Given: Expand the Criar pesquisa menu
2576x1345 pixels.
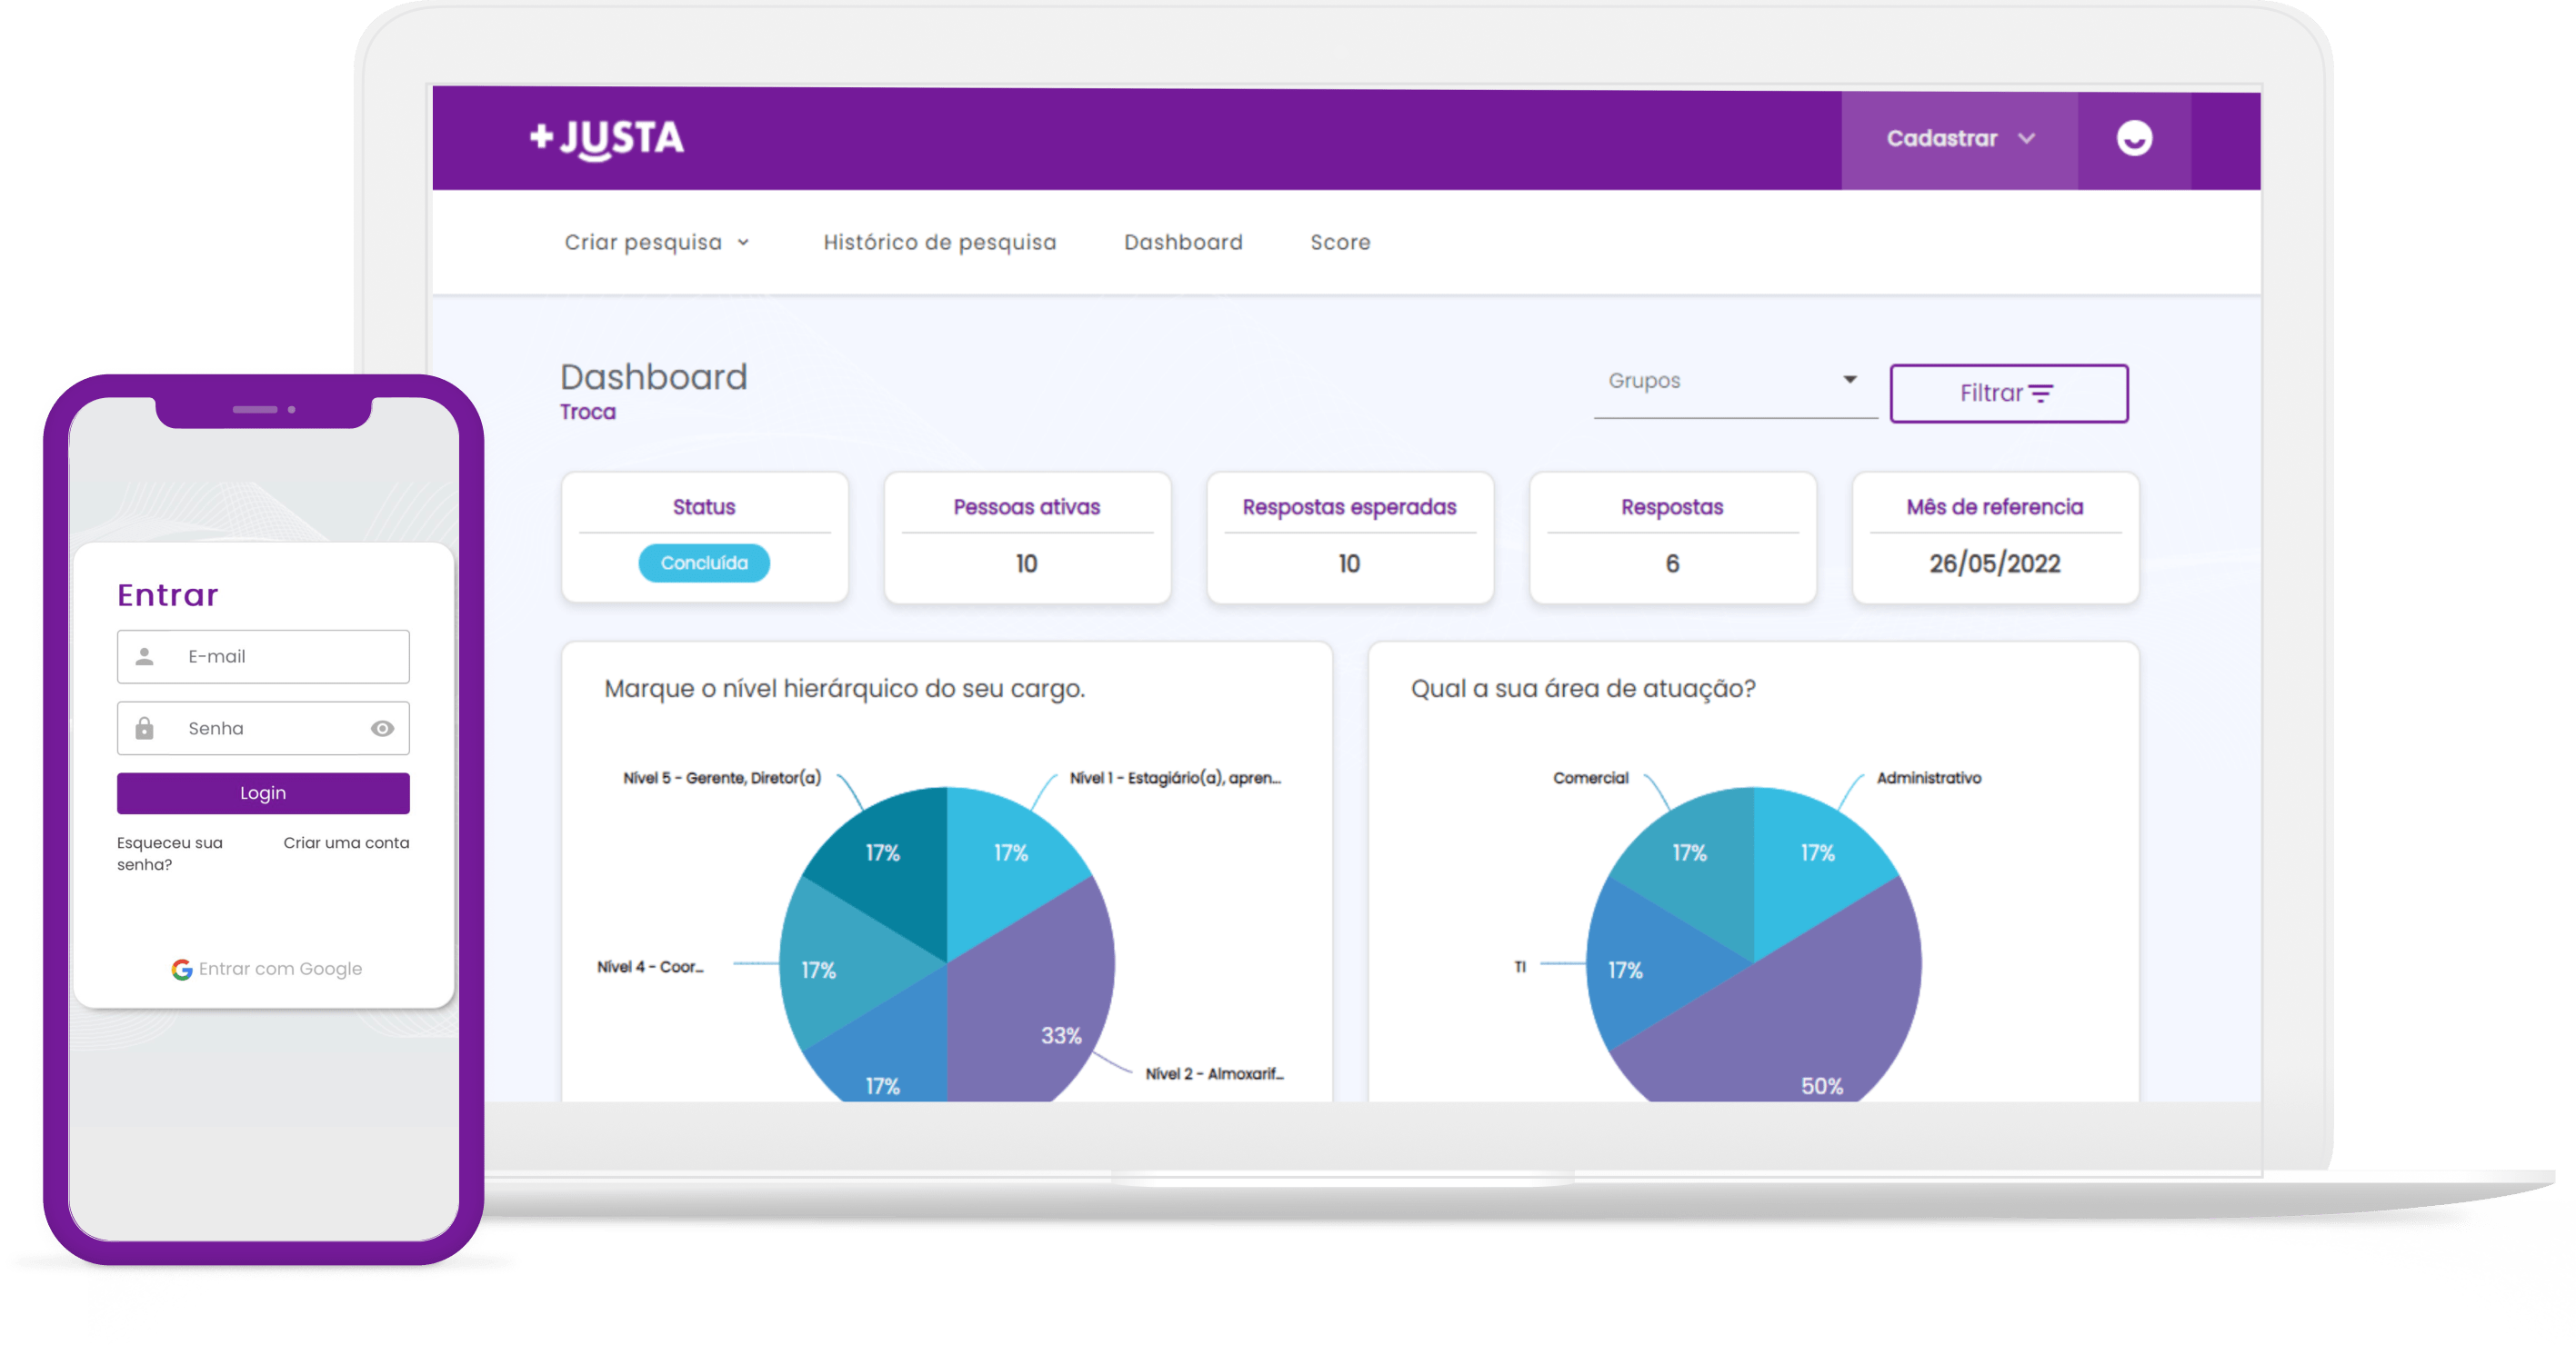Looking at the screenshot, I should [657, 243].
